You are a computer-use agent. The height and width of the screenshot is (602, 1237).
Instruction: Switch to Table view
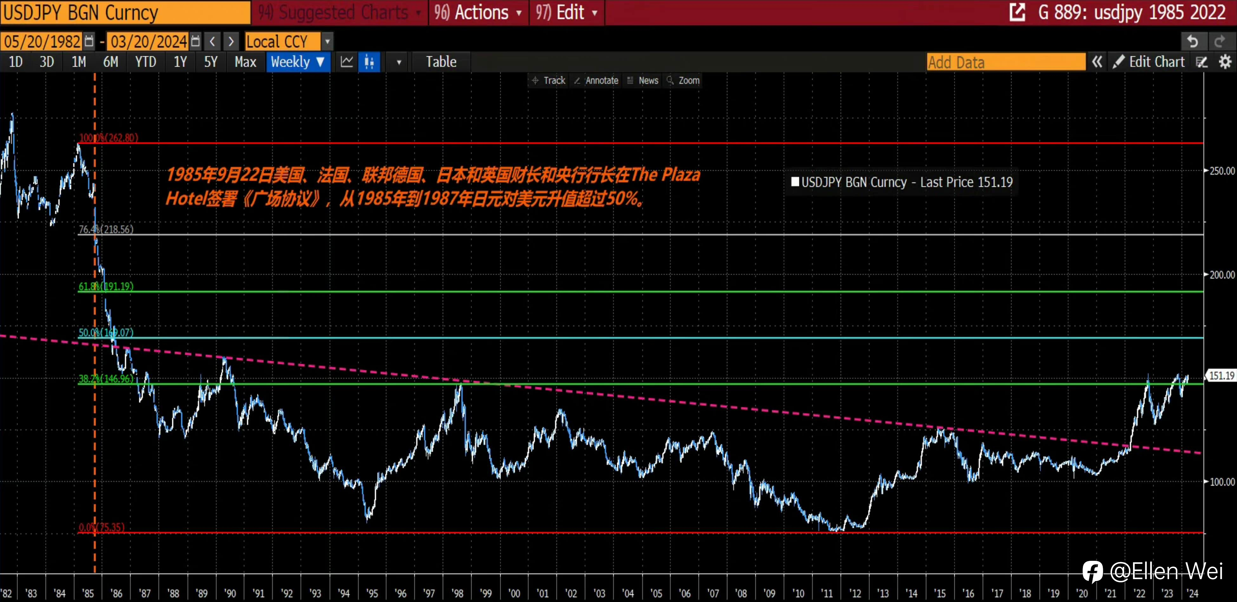coord(441,62)
